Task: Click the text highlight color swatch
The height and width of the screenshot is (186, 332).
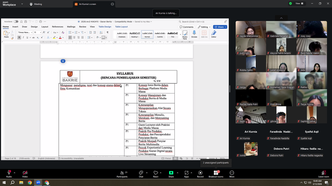Action: tap(54, 38)
